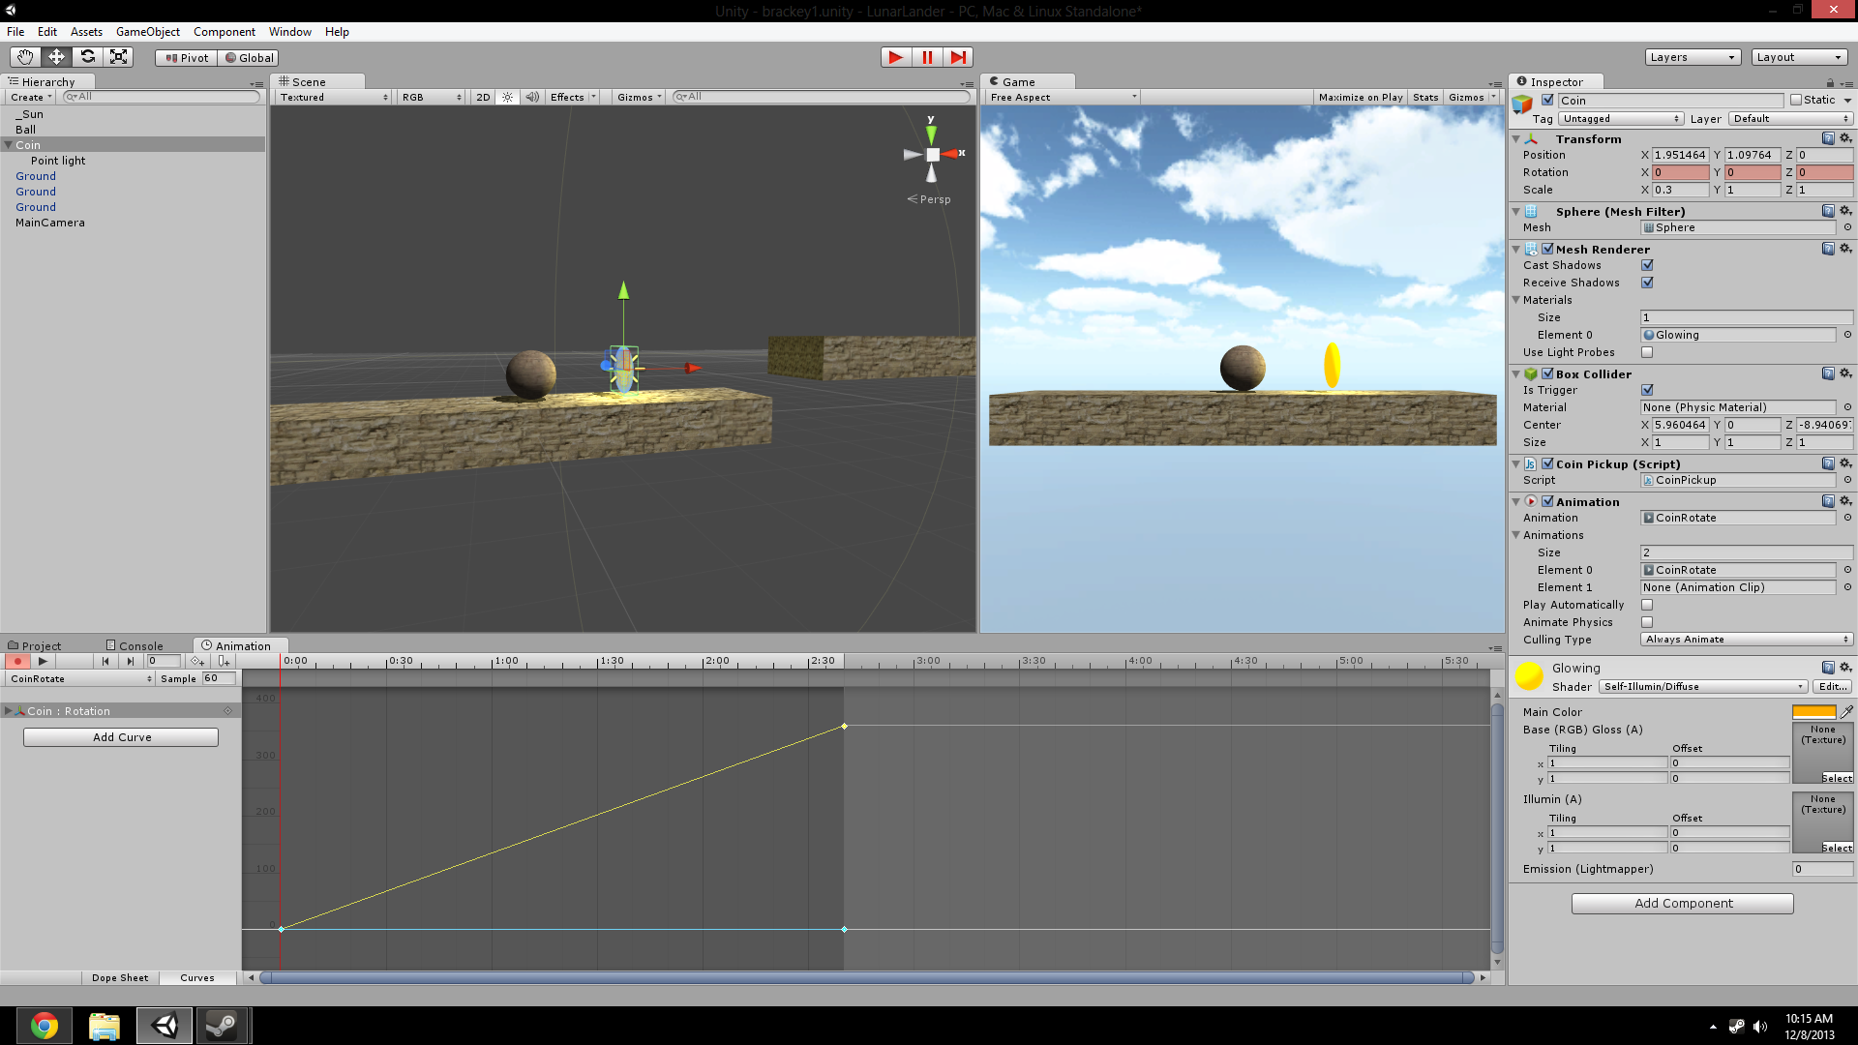Toggle Receive Shadows checkbox

click(x=1647, y=283)
